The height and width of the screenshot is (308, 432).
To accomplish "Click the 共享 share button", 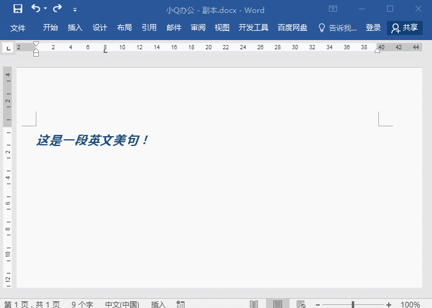I will coord(405,28).
